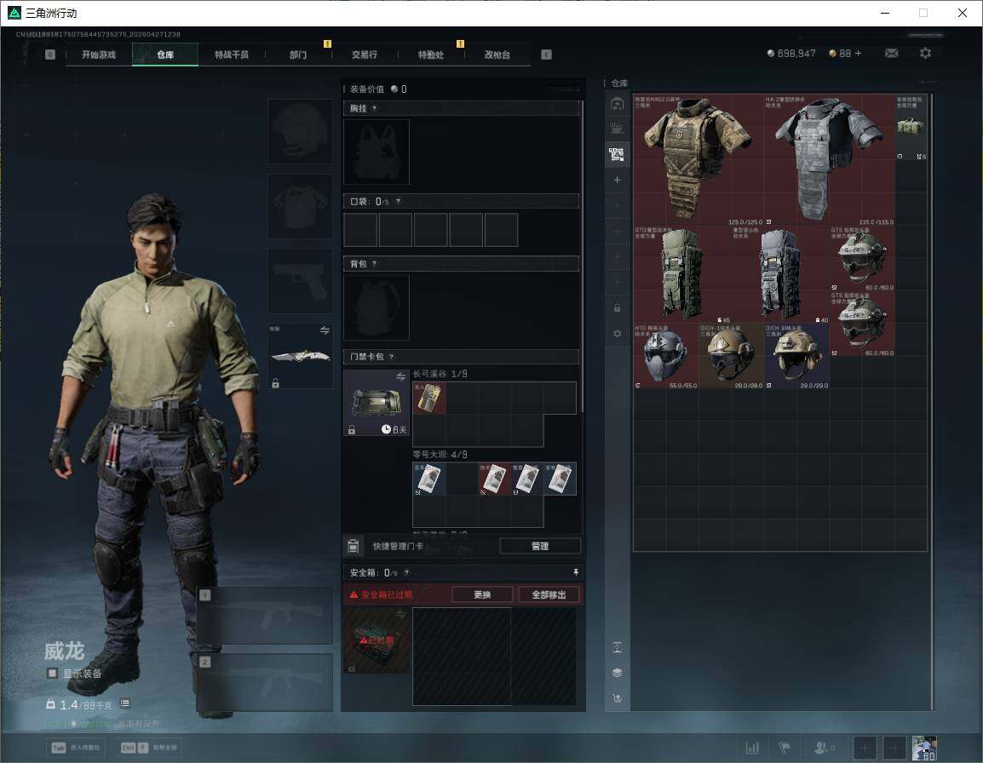Select the tan camo heavy armor 125.0/125.0
Screen dimensions: 983x763
pos(698,160)
